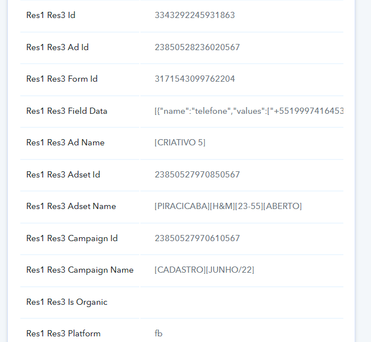This screenshot has width=371, height=342.
Task: Select the Res1 Res3 Id value 334329224593­1863
Action: [195, 15]
